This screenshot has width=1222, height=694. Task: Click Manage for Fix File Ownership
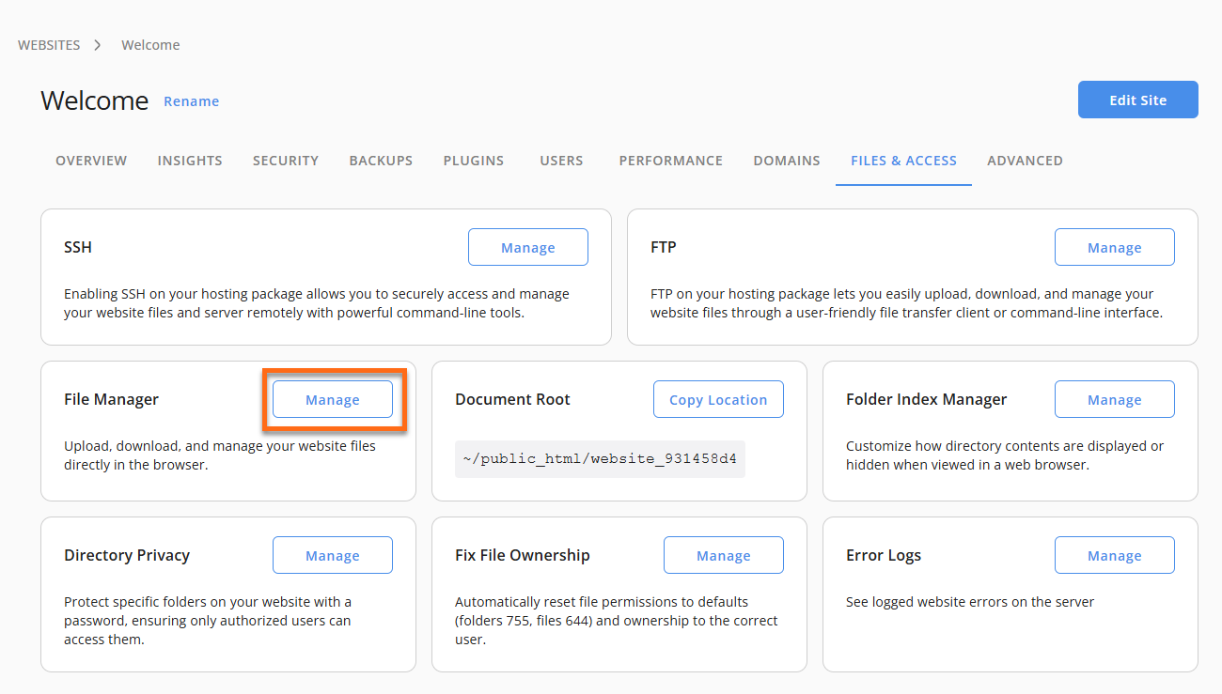[724, 555]
